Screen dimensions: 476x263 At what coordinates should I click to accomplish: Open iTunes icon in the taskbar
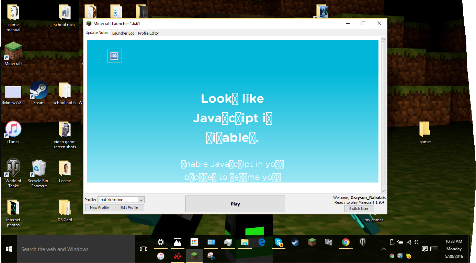[160, 256]
